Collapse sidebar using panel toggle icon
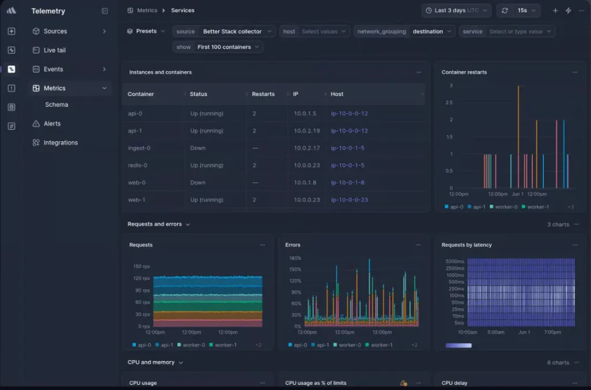The image size is (591, 390). click(x=105, y=11)
